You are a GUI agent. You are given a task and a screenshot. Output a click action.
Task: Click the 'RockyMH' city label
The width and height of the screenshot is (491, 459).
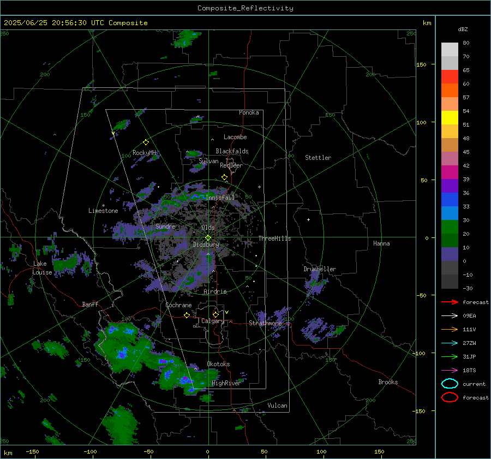144,153
